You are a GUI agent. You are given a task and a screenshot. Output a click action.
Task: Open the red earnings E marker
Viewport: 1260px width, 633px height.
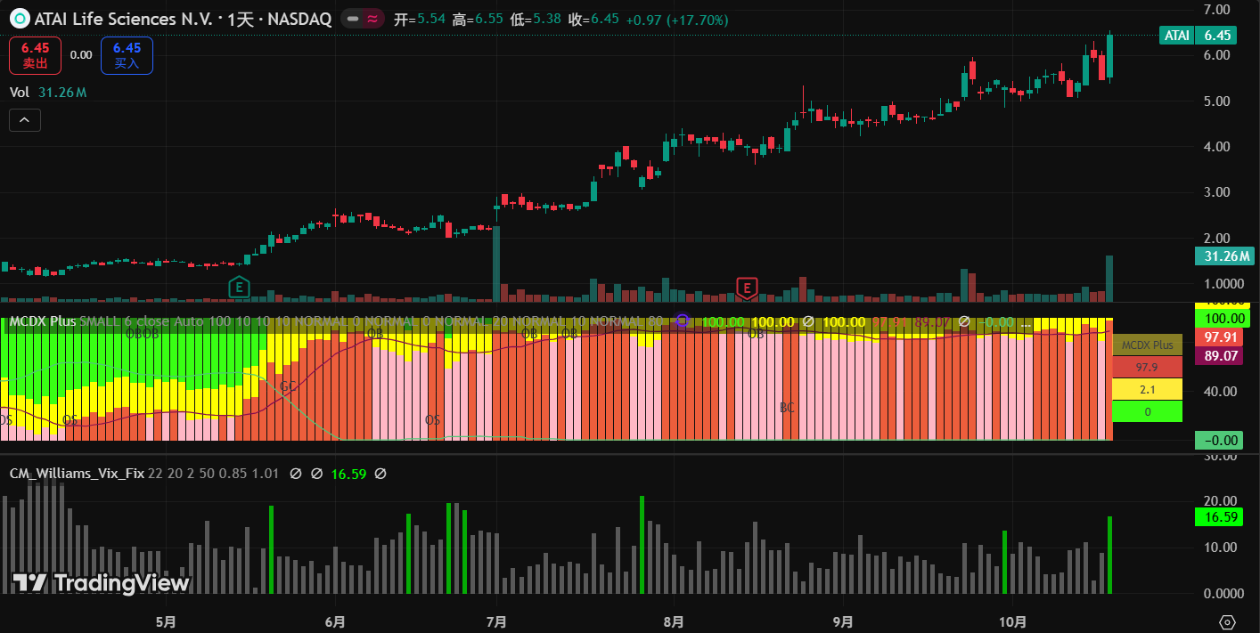pyautogui.click(x=747, y=287)
